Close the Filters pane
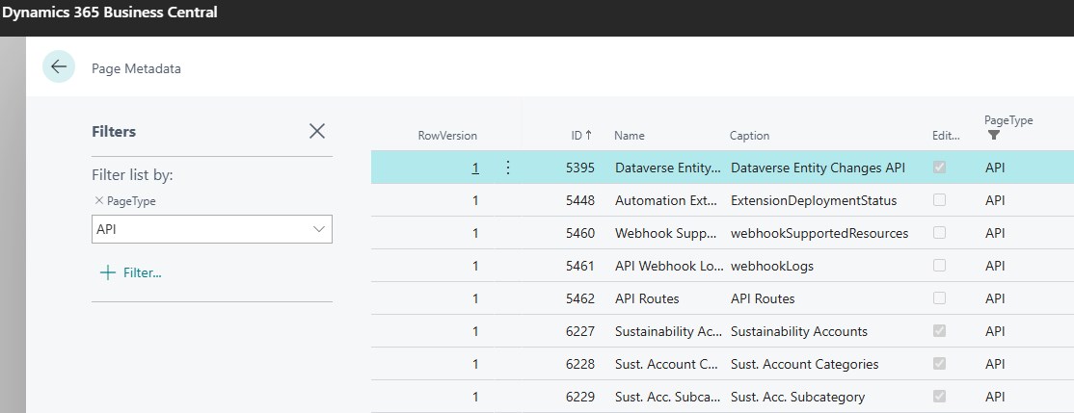1074x413 pixels. coord(317,131)
